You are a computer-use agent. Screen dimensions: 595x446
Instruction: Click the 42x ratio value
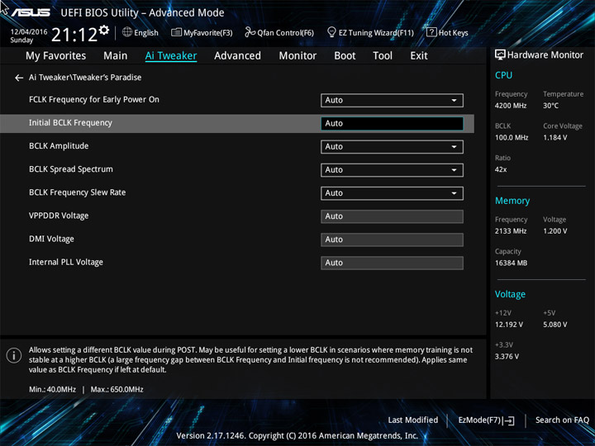[501, 169]
